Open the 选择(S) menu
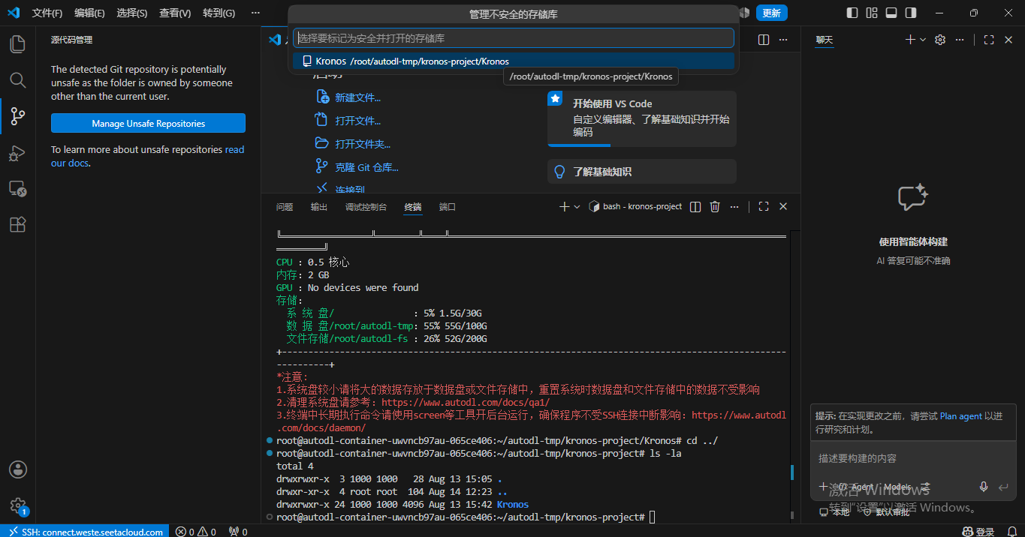This screenshot has width=1025, height=537. click(132, 13)
